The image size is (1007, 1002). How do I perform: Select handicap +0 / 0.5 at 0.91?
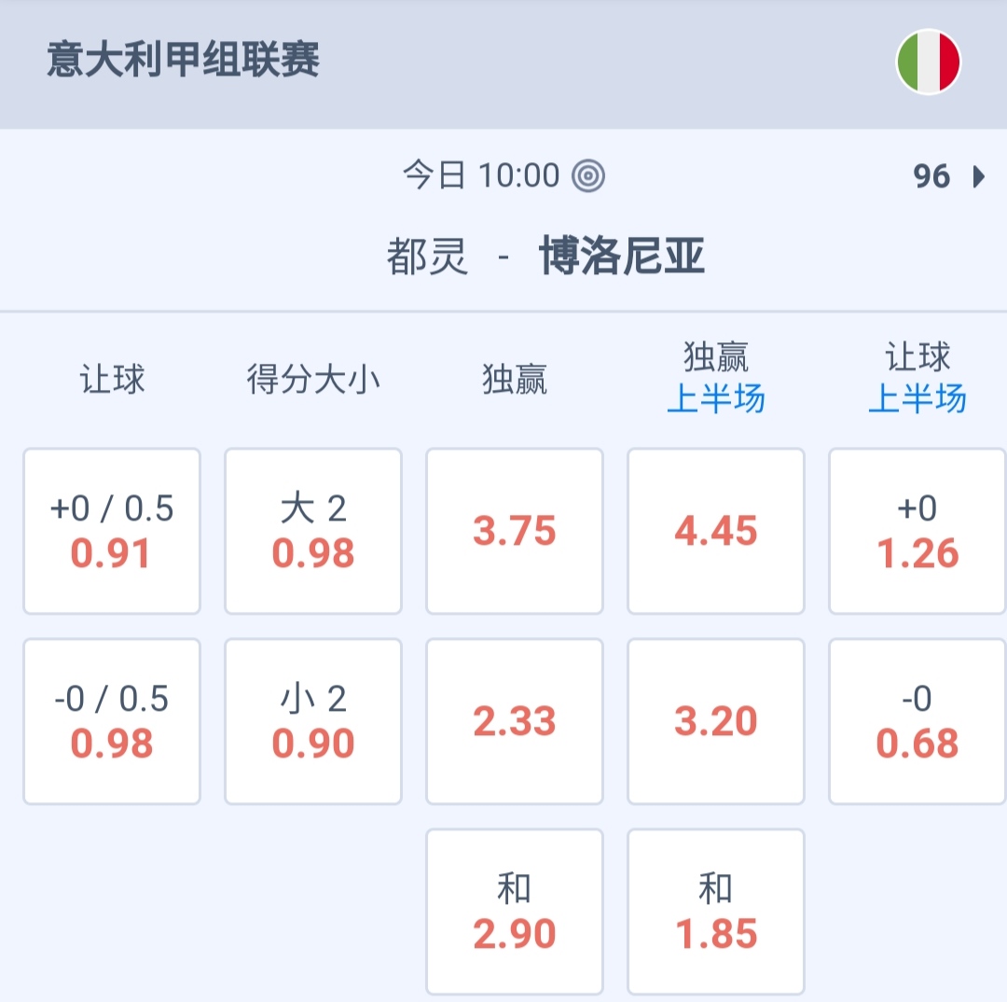tap(112, 531)
